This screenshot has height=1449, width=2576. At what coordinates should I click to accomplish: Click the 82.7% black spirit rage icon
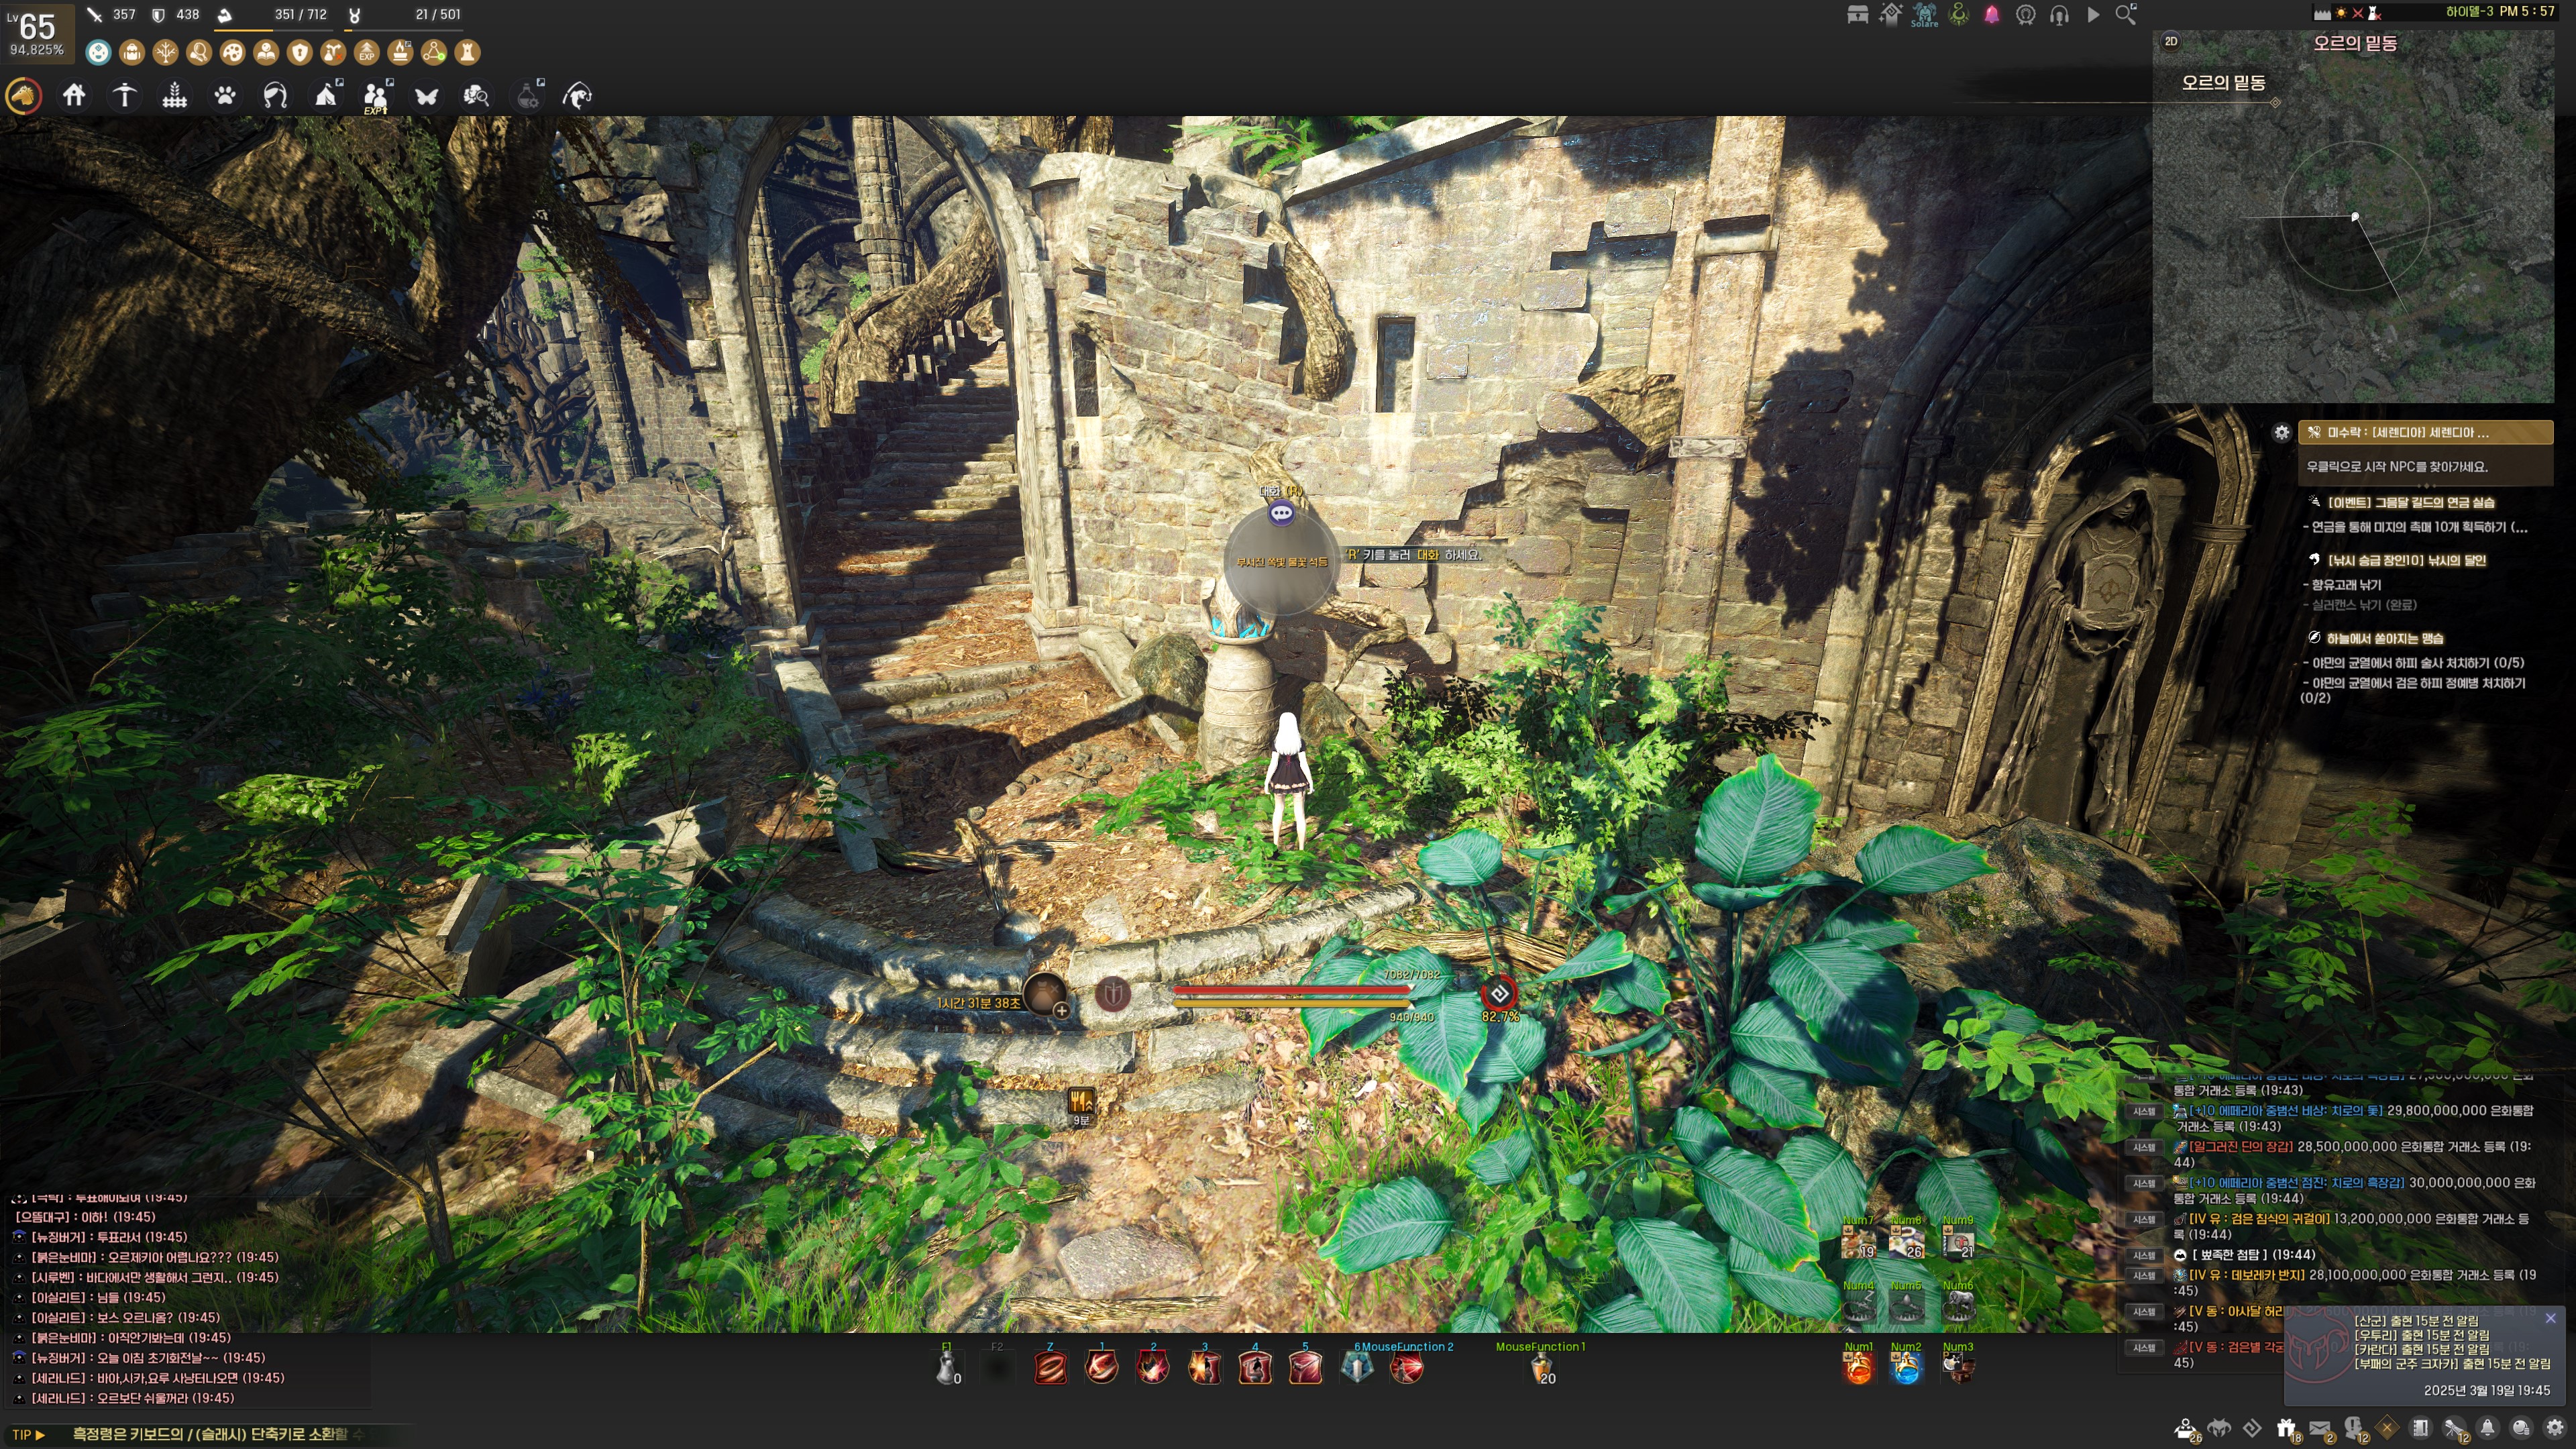pos(1499,994)
